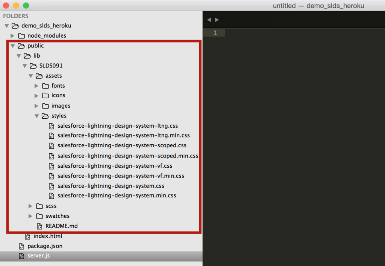Click the file icon beside README.md
Viewport: 385px width, 266px height.
(39, 226)
